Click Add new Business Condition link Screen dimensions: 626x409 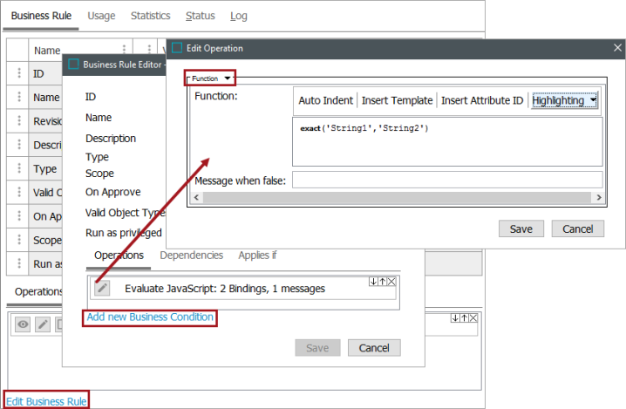click(x=150, y=317)
